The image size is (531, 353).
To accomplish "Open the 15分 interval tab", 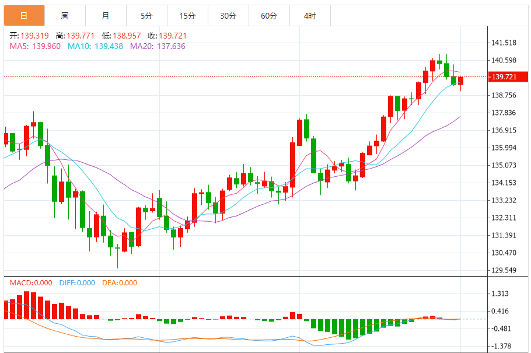I will 187,16.
